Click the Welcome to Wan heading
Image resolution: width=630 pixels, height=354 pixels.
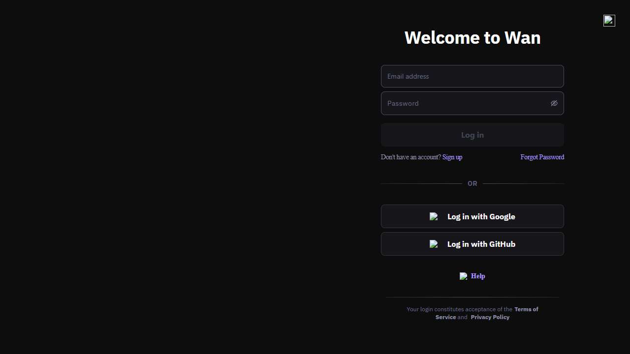coord(472,38)
